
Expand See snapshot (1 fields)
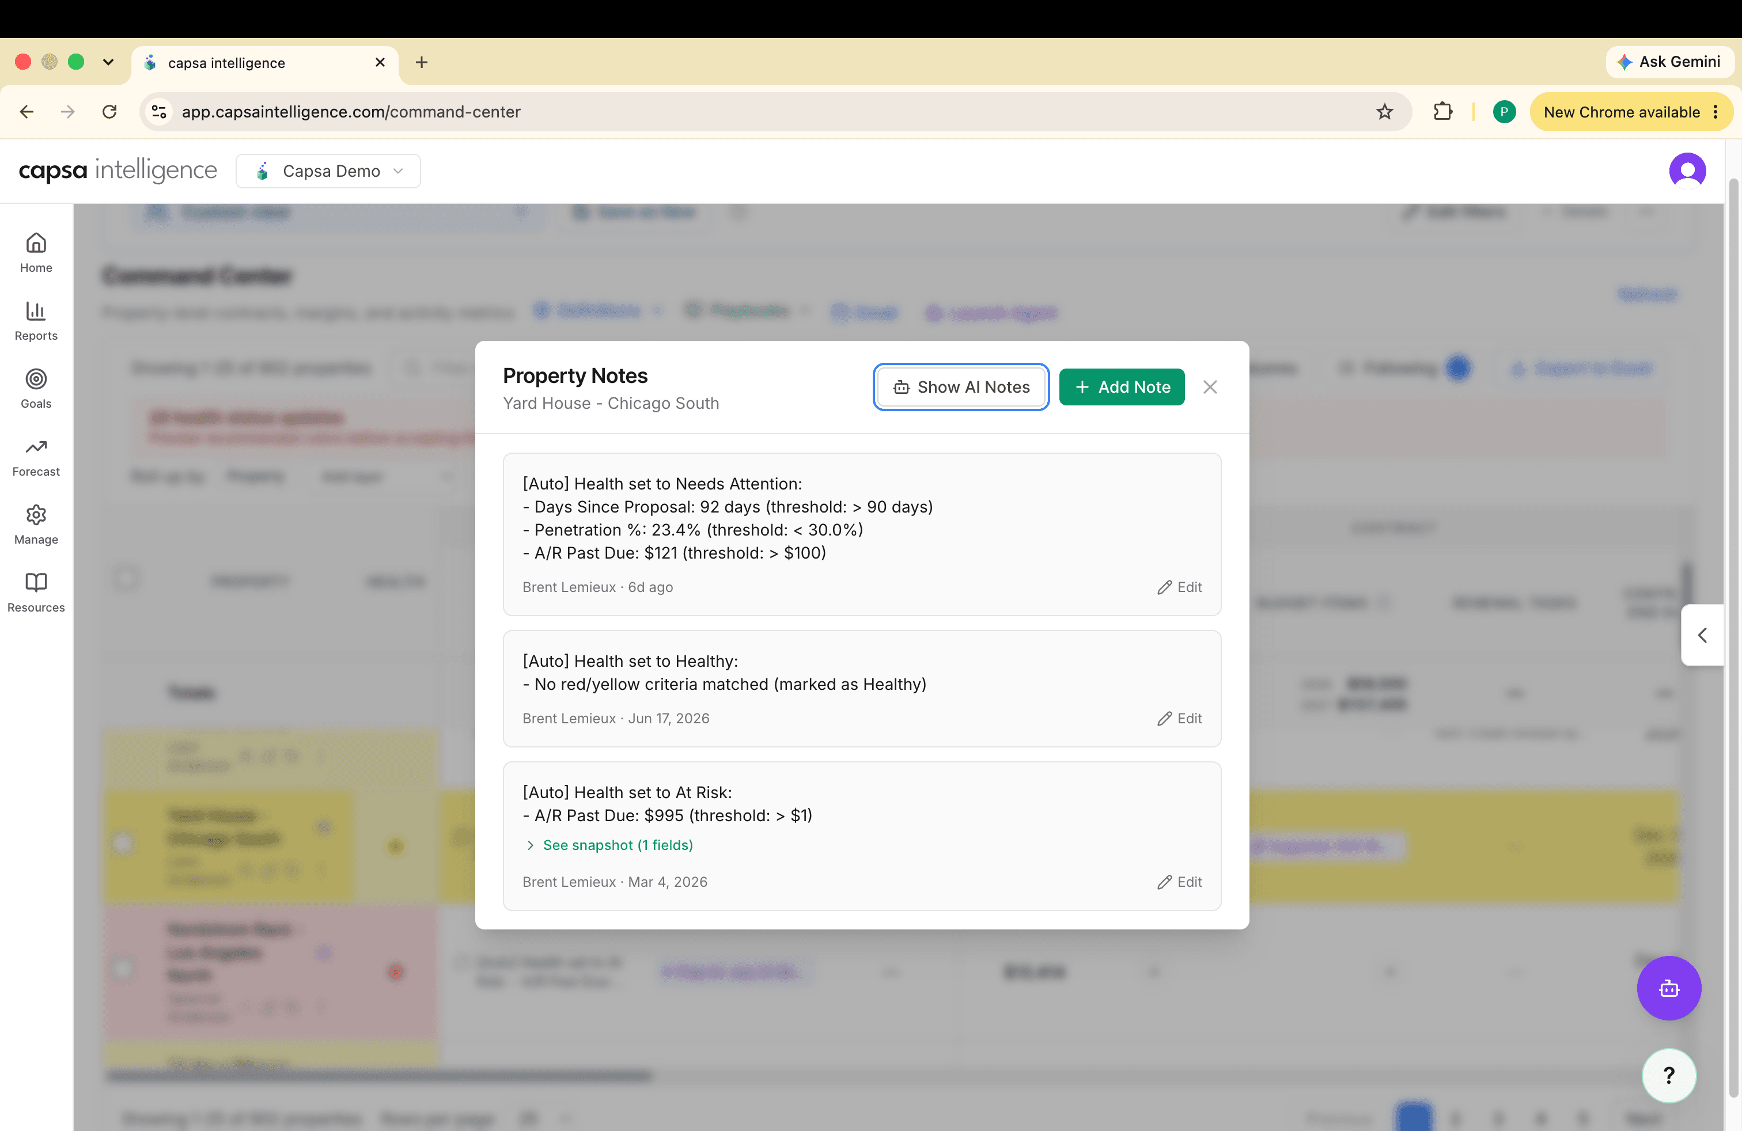(609, 845)
